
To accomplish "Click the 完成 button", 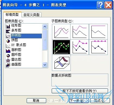I will pos(100,100).
